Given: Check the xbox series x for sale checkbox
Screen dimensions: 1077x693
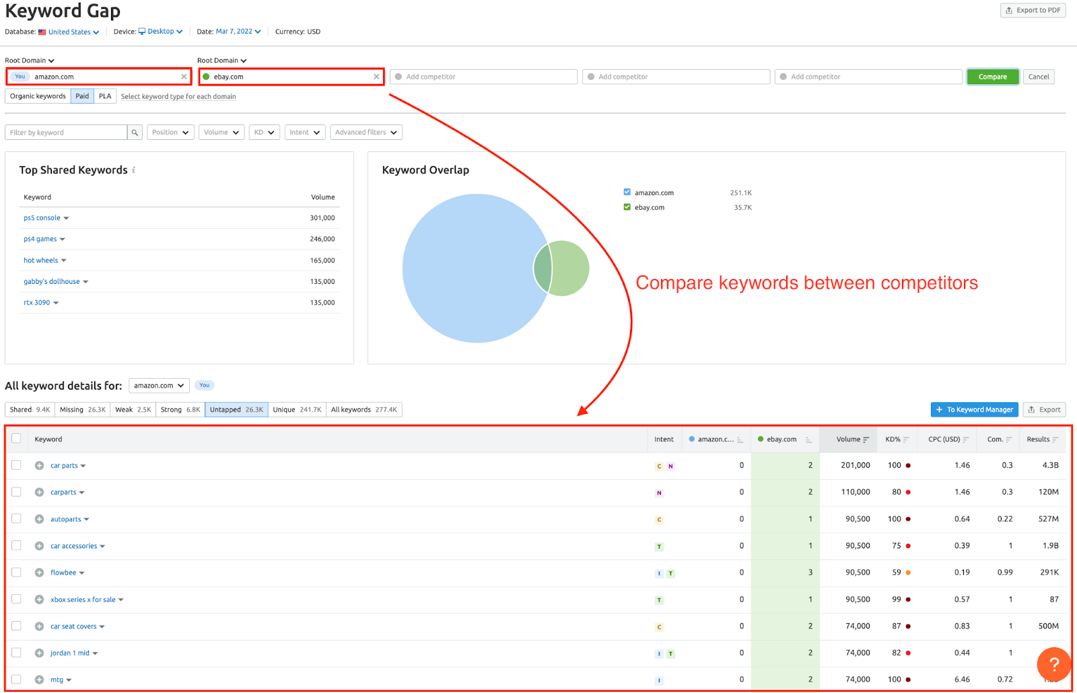Looking at the screenshot, I should 16,599.
